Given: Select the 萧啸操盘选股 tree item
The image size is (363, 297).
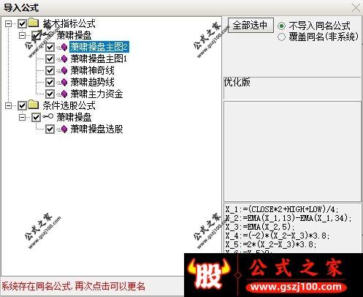Looking at the screenshot, I should (96, 129).
